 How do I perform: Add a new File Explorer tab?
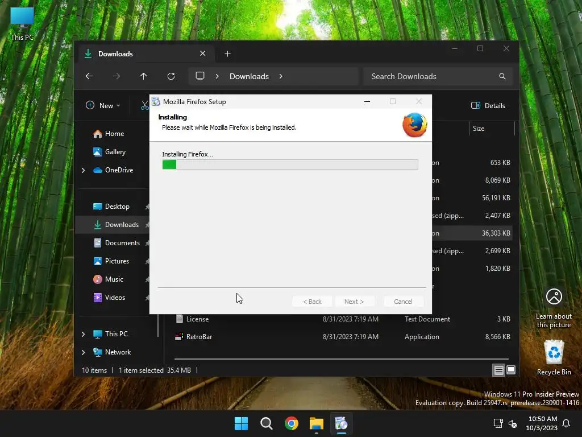click(x=227, y=54)
